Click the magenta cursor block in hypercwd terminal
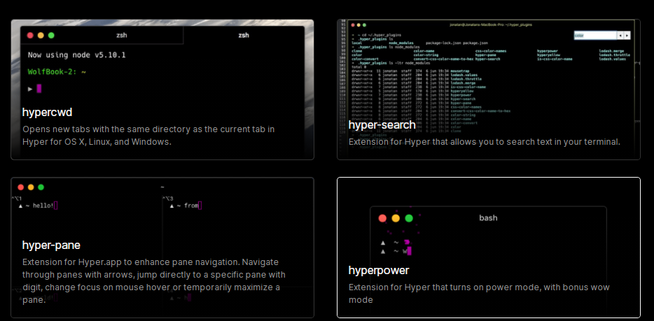Image resolution: width=654 pixels, height=321 pixels. 39,89
